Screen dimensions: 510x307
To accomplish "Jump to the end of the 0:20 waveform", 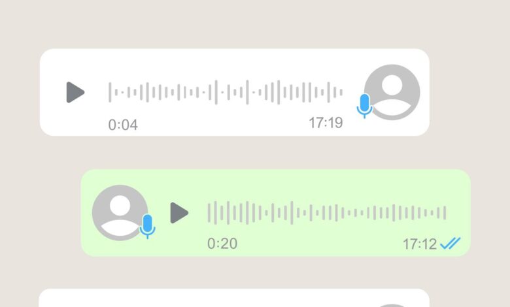I will click(x=445, y=213).
